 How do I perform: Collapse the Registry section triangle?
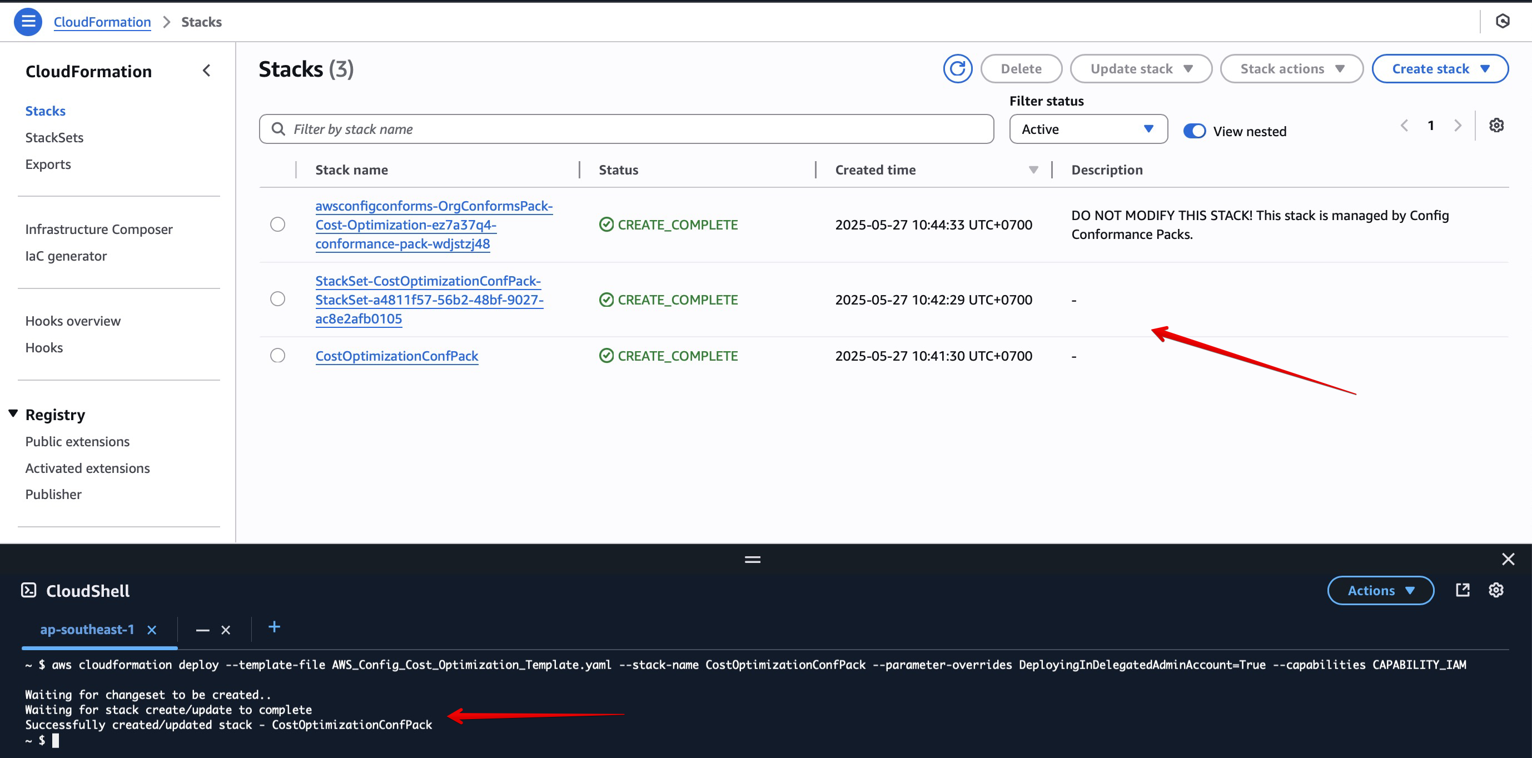(x=13, y=414)
